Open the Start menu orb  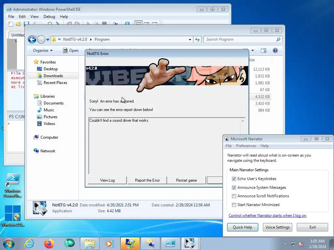pyautogui.click(x=9, y=243)
